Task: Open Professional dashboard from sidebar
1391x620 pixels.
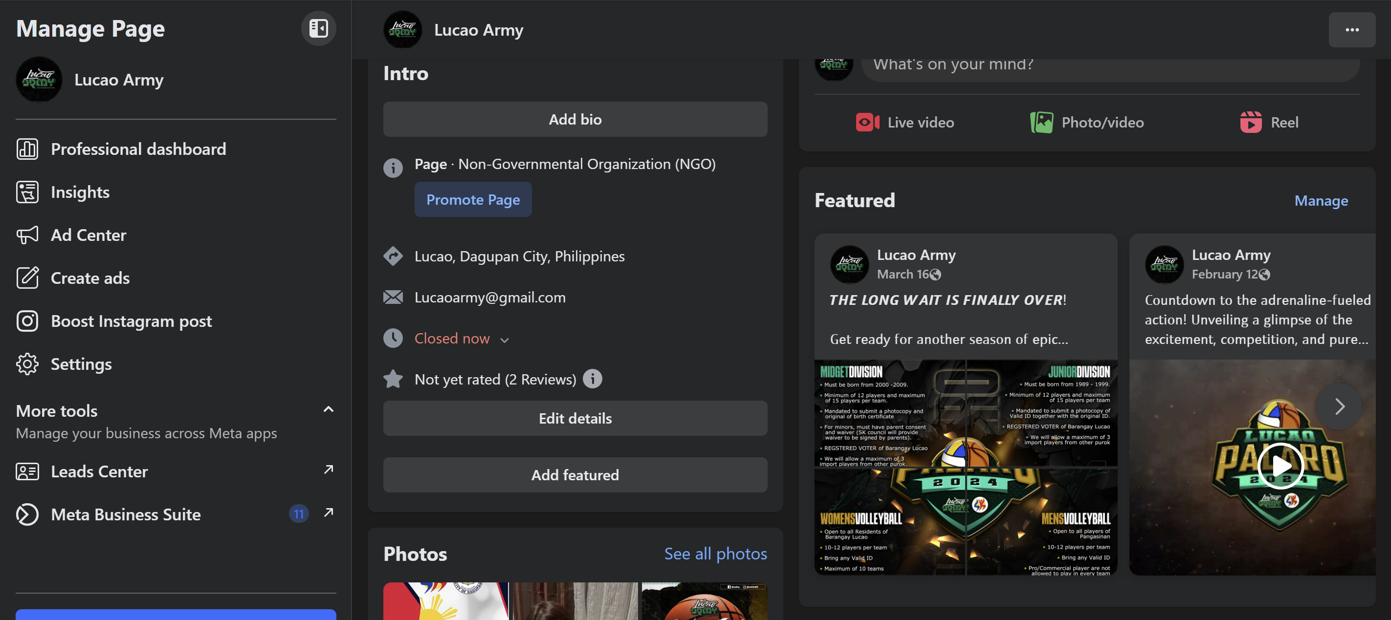Action: (x=138, y=149)
